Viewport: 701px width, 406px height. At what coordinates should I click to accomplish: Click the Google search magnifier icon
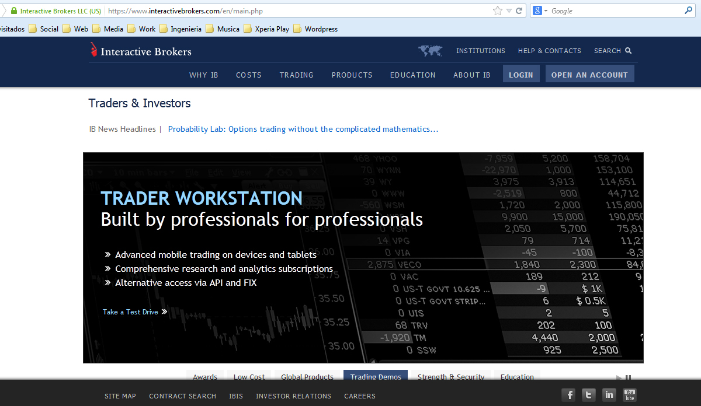pos(688,10)
